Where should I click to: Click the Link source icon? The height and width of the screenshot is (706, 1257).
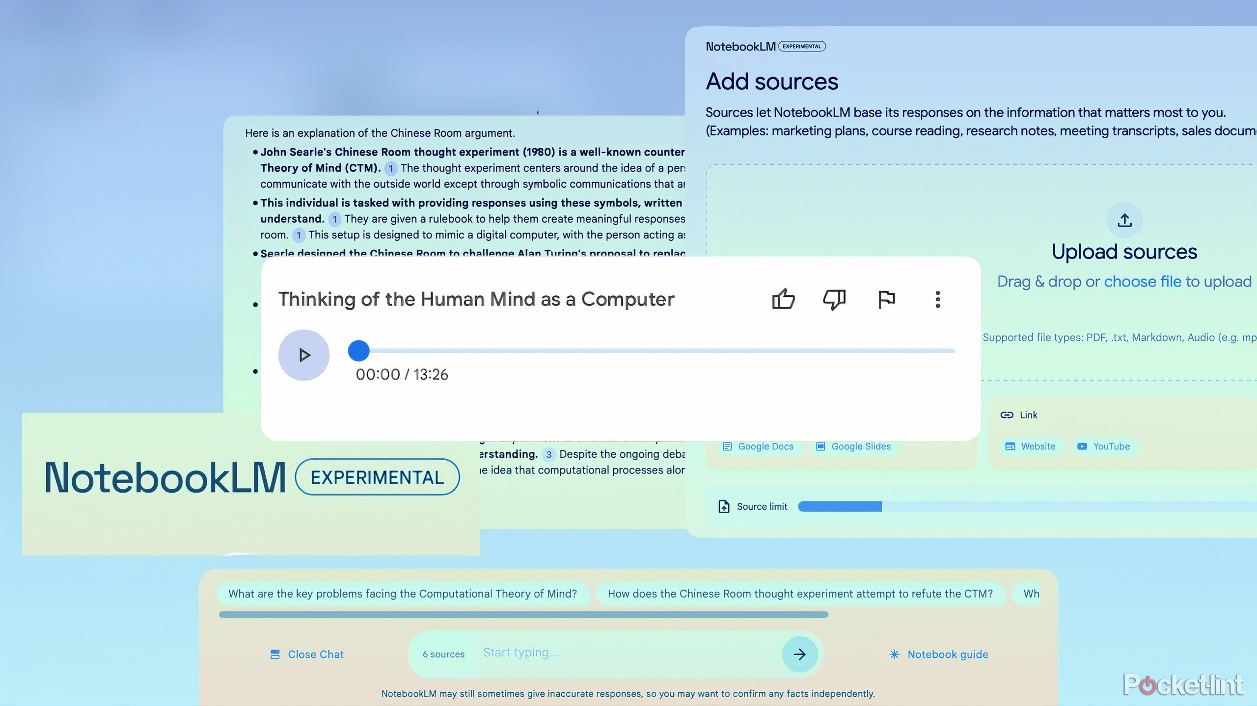click(1007, 414)
